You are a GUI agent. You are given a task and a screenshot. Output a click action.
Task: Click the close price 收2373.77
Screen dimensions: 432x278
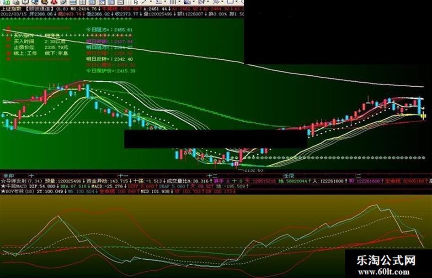(127, 14)
